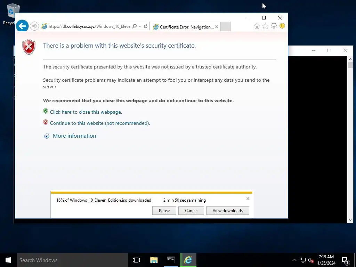356x267 pixels.
Task: Click the small red shield beside the Continue link
Action: click(46, 122)
